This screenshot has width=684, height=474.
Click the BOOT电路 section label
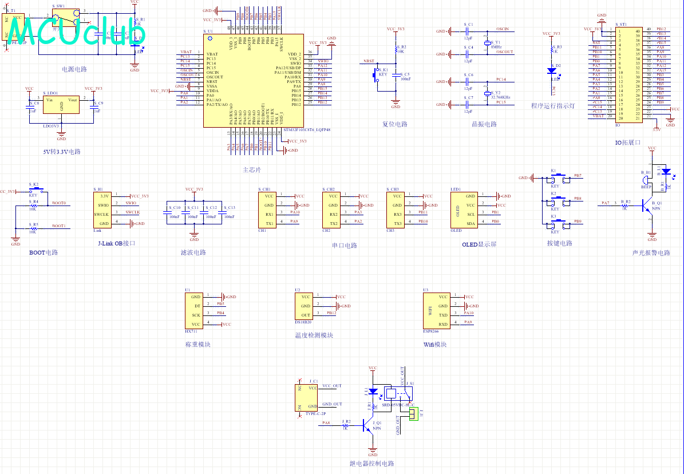pyautogui.click(x=44, y=252)
